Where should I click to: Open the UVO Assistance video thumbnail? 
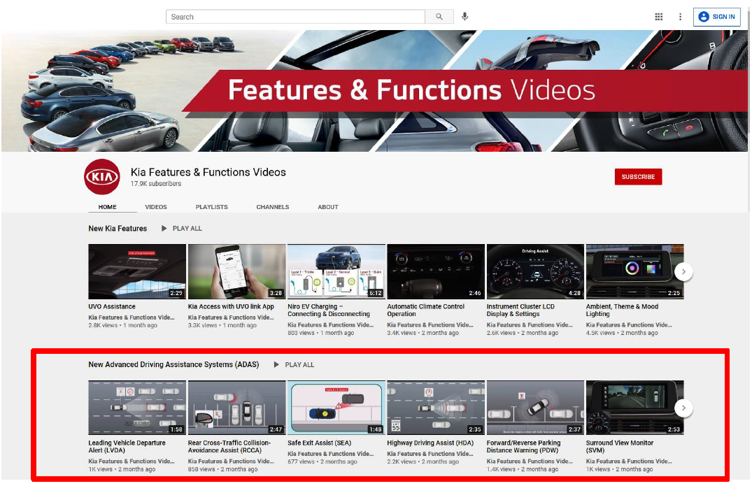coord(137,272)
